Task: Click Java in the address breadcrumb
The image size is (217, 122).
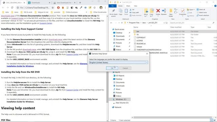Action: (144, 23)
